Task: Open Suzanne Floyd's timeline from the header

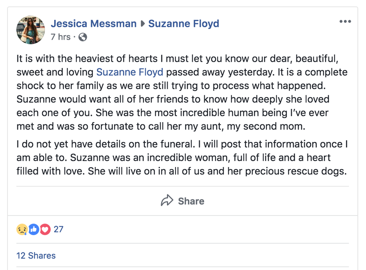Action: tap(184, 23)
